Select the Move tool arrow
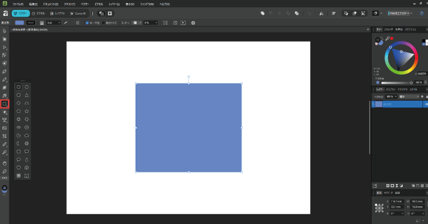Screen dimensions: 428x224 coord(4,31)
